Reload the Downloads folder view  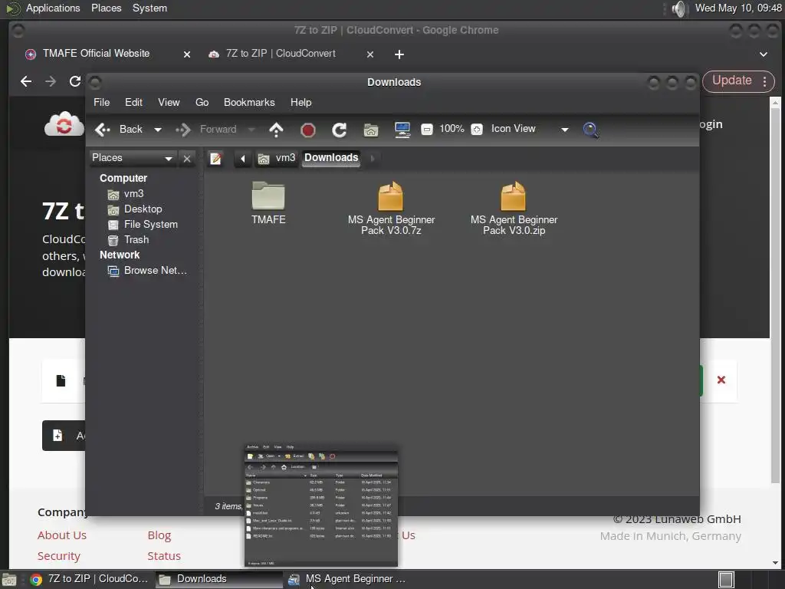(340, 130)
